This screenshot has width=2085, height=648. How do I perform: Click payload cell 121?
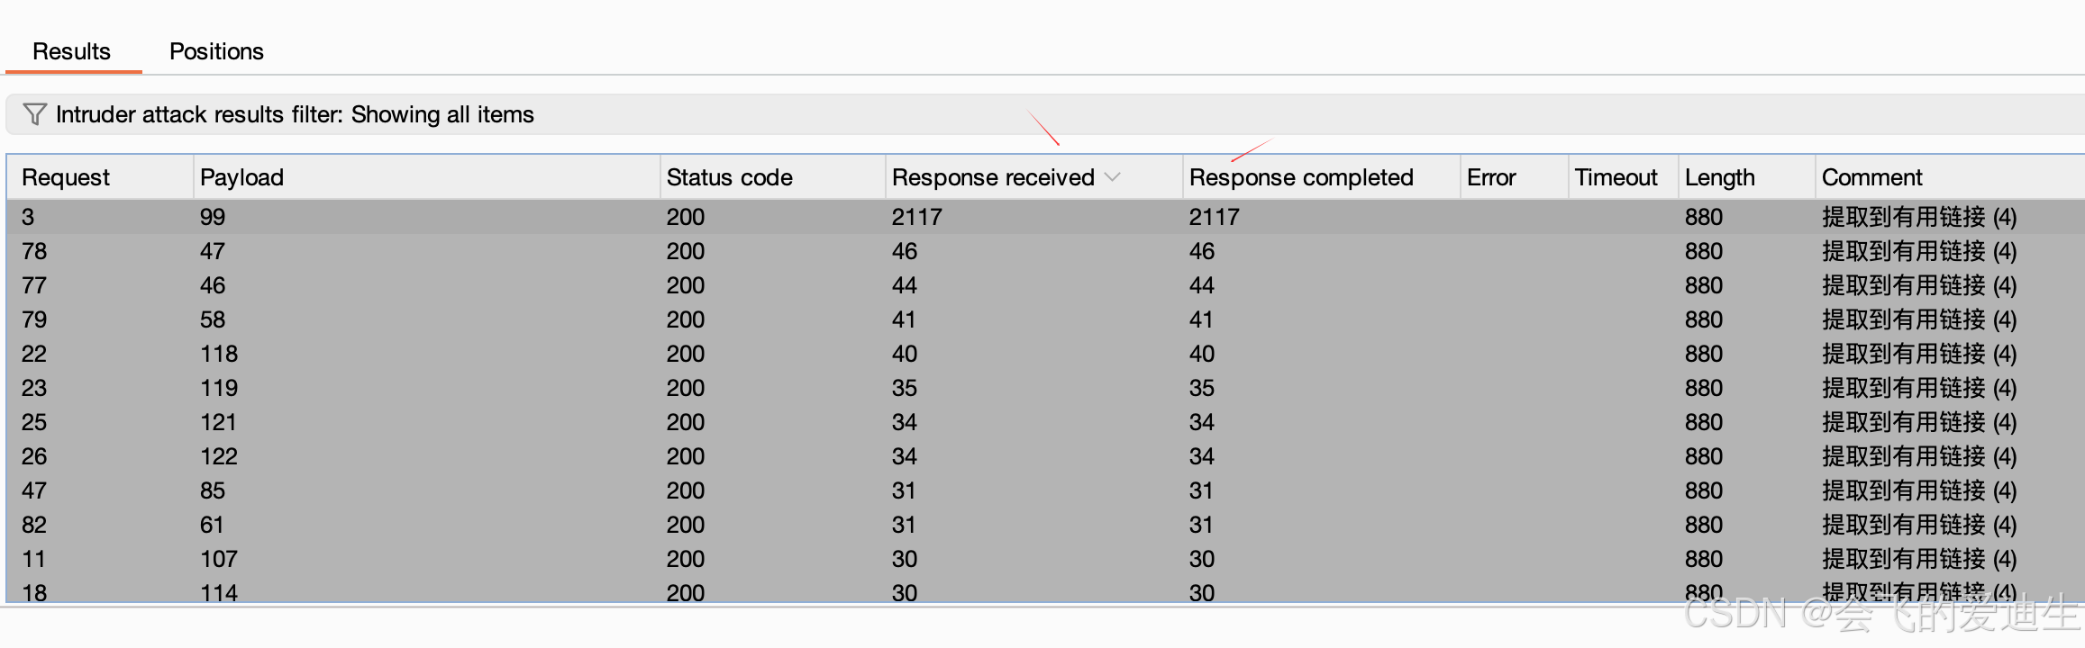(x=218, y=422)
